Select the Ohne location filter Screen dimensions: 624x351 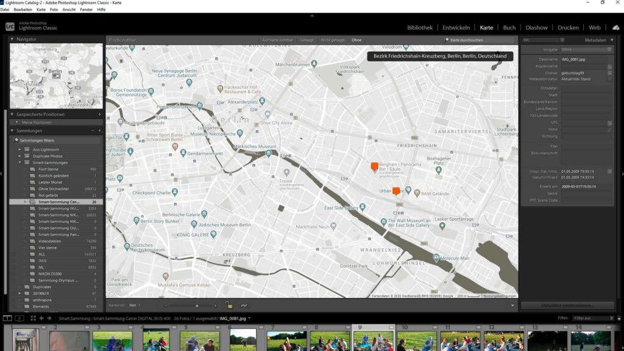pyautogui.click(x=356, y=40)
